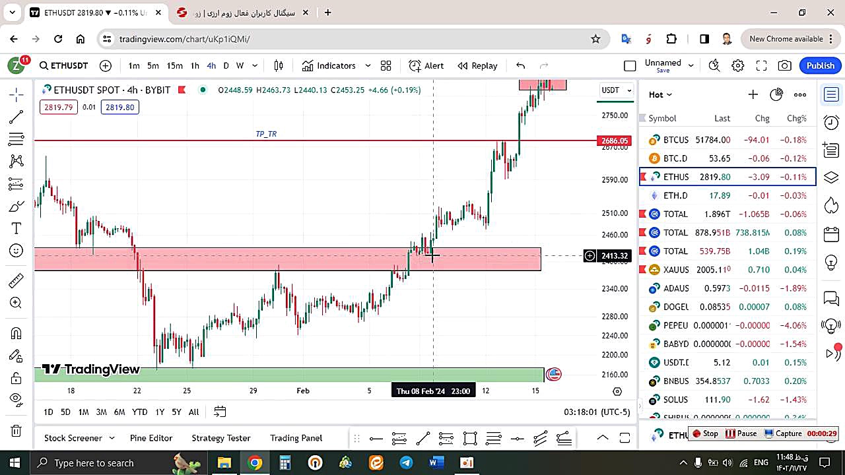Viewport: 845px width, 475px height.
Task: Open the Trading Panel tab
Action: click(x=296, y=437)
